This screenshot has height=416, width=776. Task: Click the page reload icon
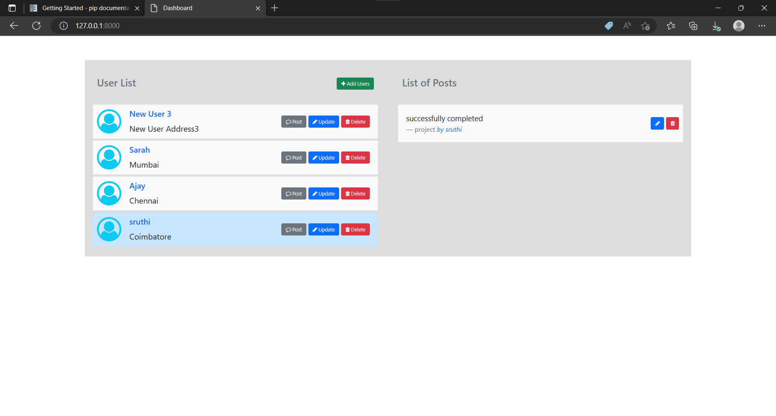click(x=36, y=26)
